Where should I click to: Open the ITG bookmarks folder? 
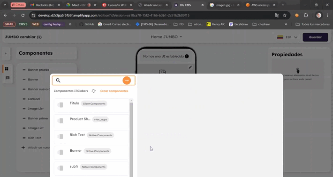[x=179, y=24]
